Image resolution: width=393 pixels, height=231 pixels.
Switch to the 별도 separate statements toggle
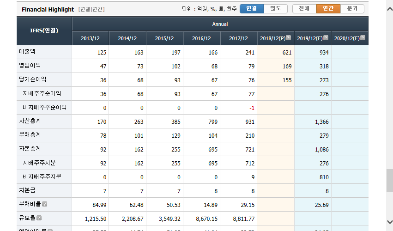point(275,9)
